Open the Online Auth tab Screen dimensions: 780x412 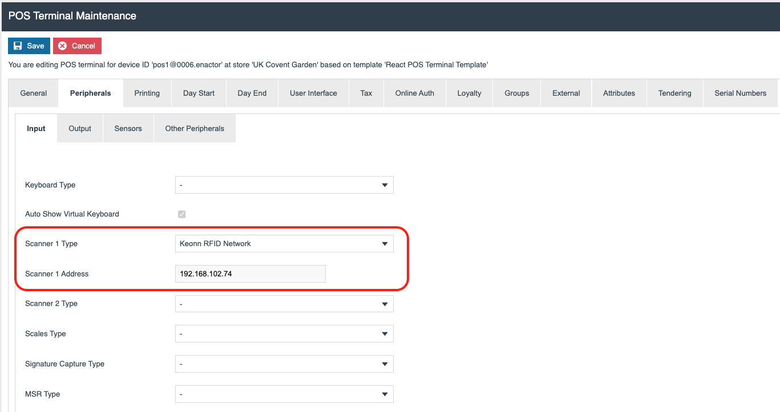(x=414, y=93)
